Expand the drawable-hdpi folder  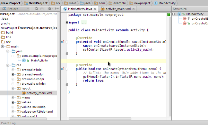pos(13,70)
